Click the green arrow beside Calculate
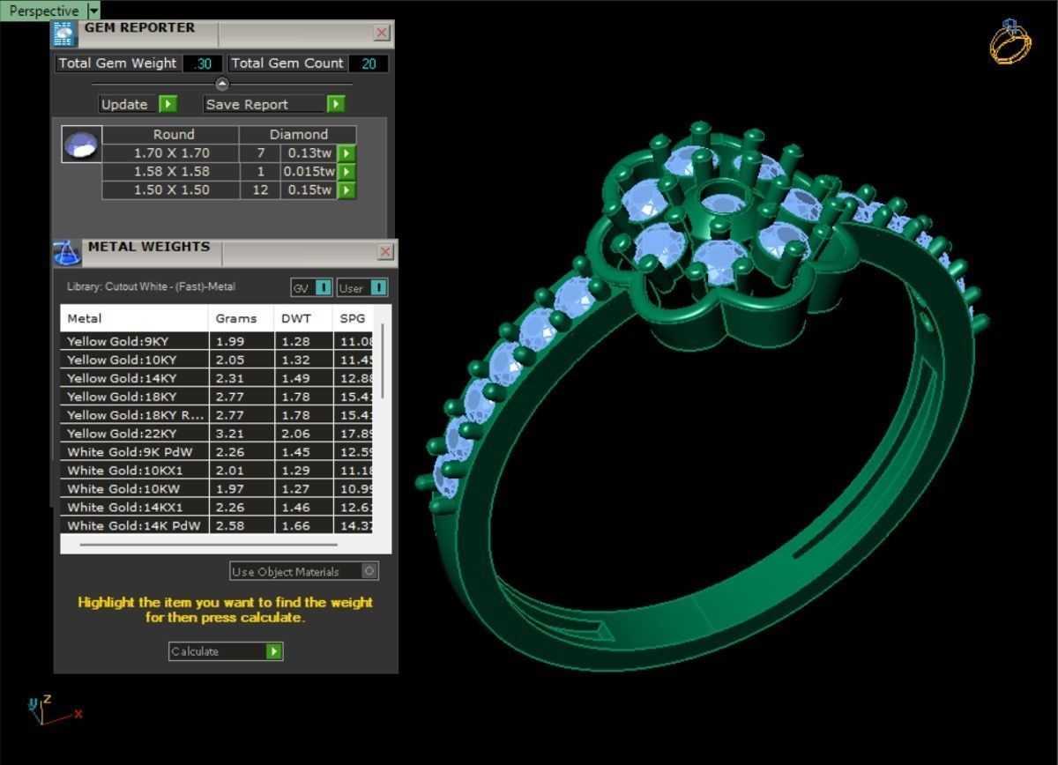1058x765 pixels. coord(274,651)
